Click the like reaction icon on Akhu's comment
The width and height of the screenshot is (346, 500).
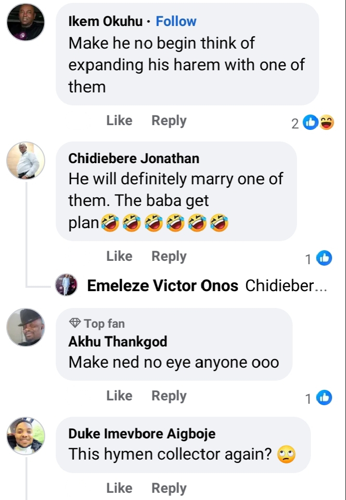coord(324,398)
